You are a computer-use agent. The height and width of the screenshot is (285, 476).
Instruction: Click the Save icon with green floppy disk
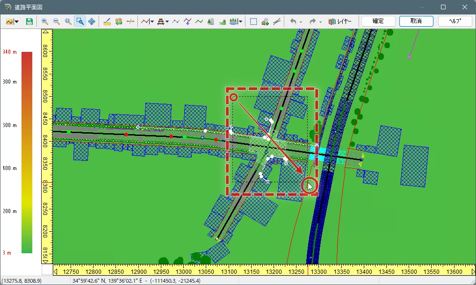(29, 21)
